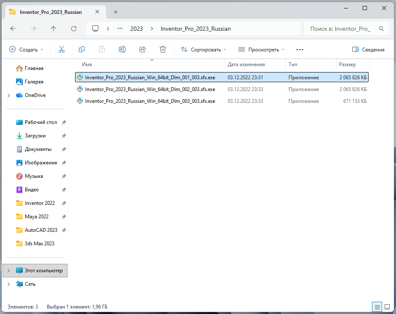Toggle the Сведения details pane
The height and width of the screenshot is (314, 396).
pos(368,49)
